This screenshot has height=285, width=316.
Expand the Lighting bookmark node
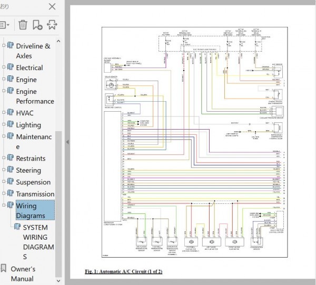click(x=4, y=124)
